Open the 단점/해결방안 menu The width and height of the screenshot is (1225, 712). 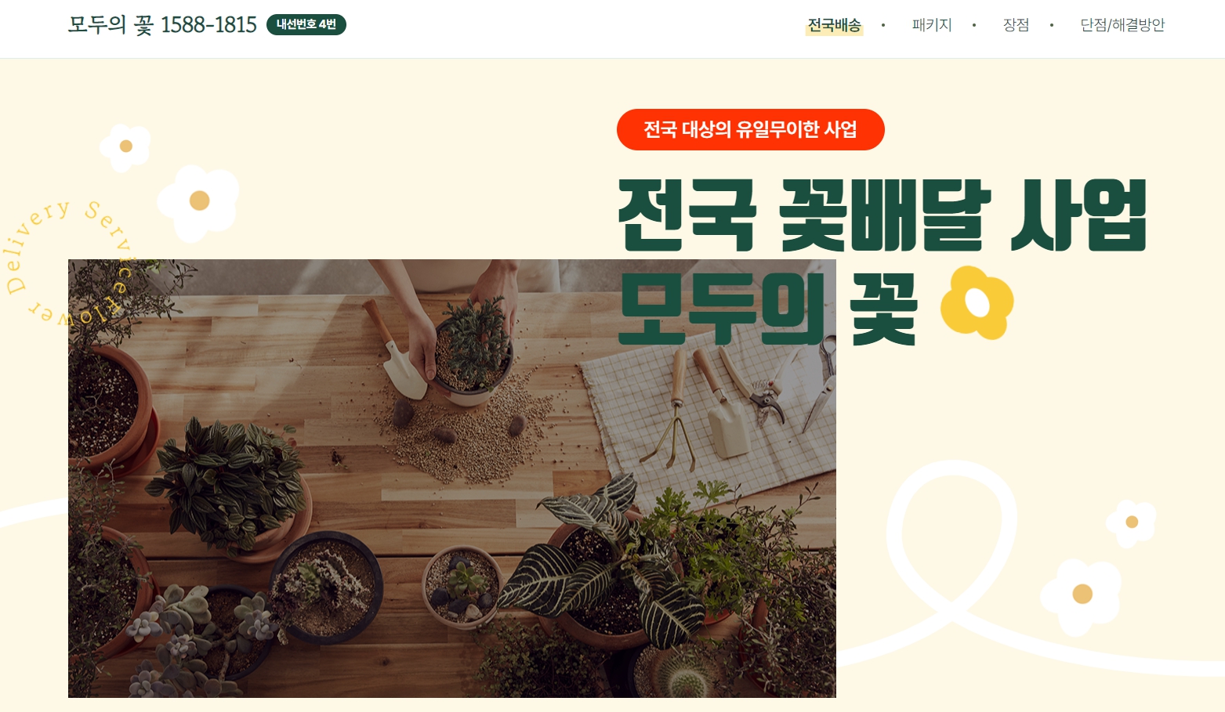point(1122,25)
